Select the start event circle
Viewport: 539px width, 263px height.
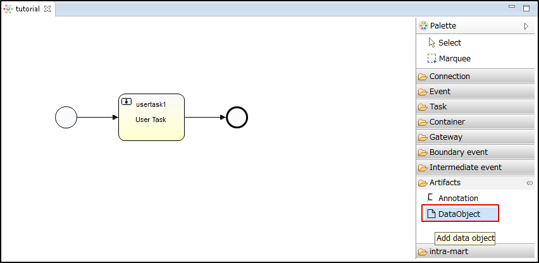coord(66,118)
